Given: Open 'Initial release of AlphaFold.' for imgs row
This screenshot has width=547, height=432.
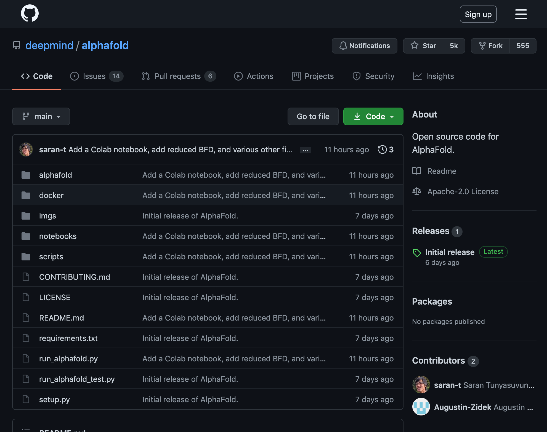Looking at the screenshot, I should (190, 216).
